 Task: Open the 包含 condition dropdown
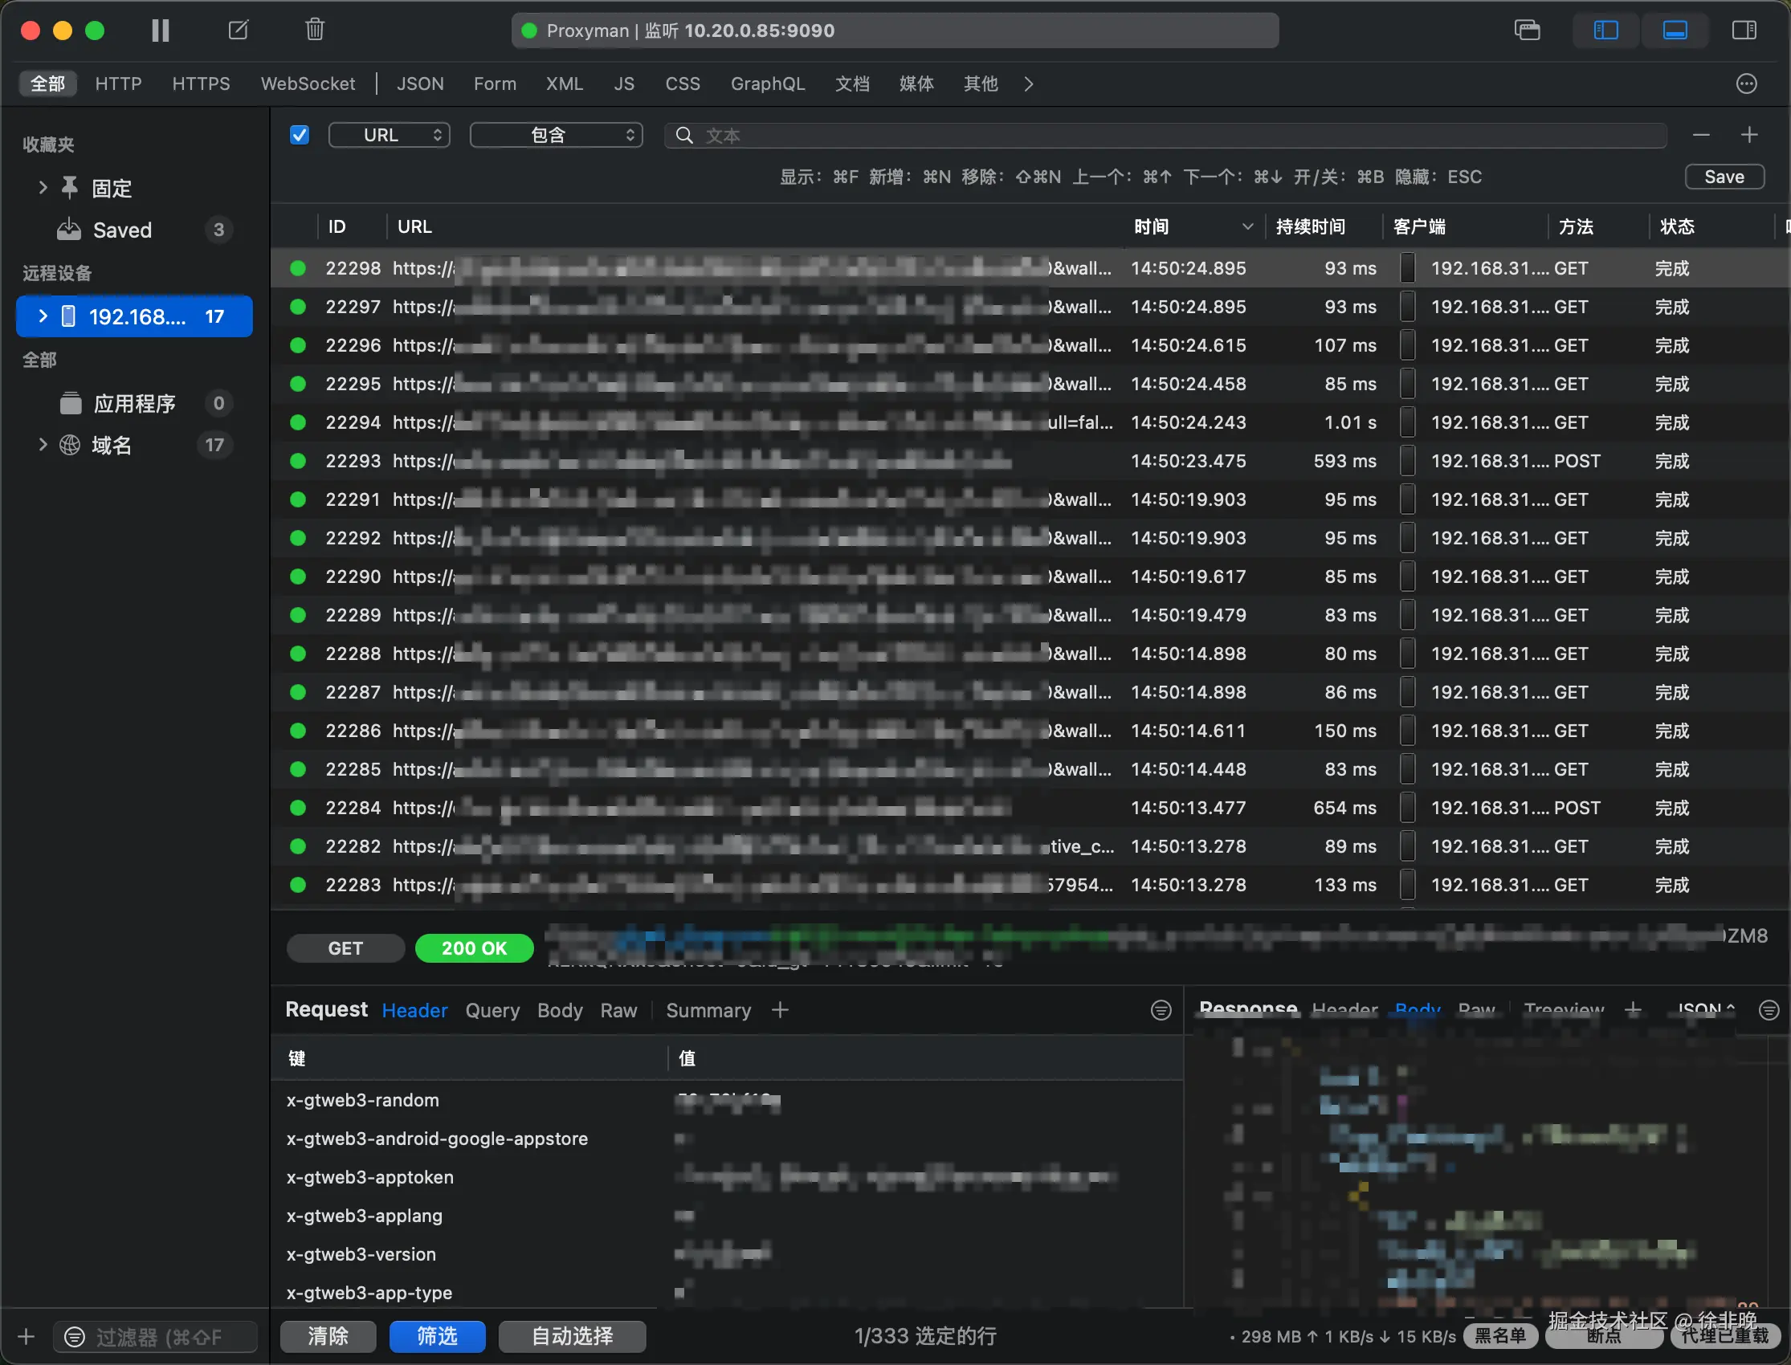pyautogui.click(x=557, y=135)
